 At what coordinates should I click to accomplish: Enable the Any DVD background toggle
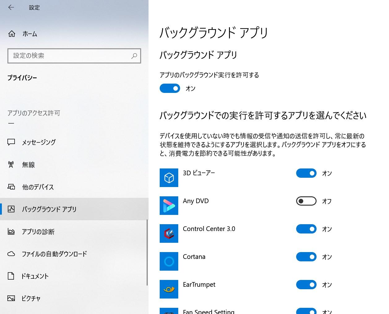306,201
